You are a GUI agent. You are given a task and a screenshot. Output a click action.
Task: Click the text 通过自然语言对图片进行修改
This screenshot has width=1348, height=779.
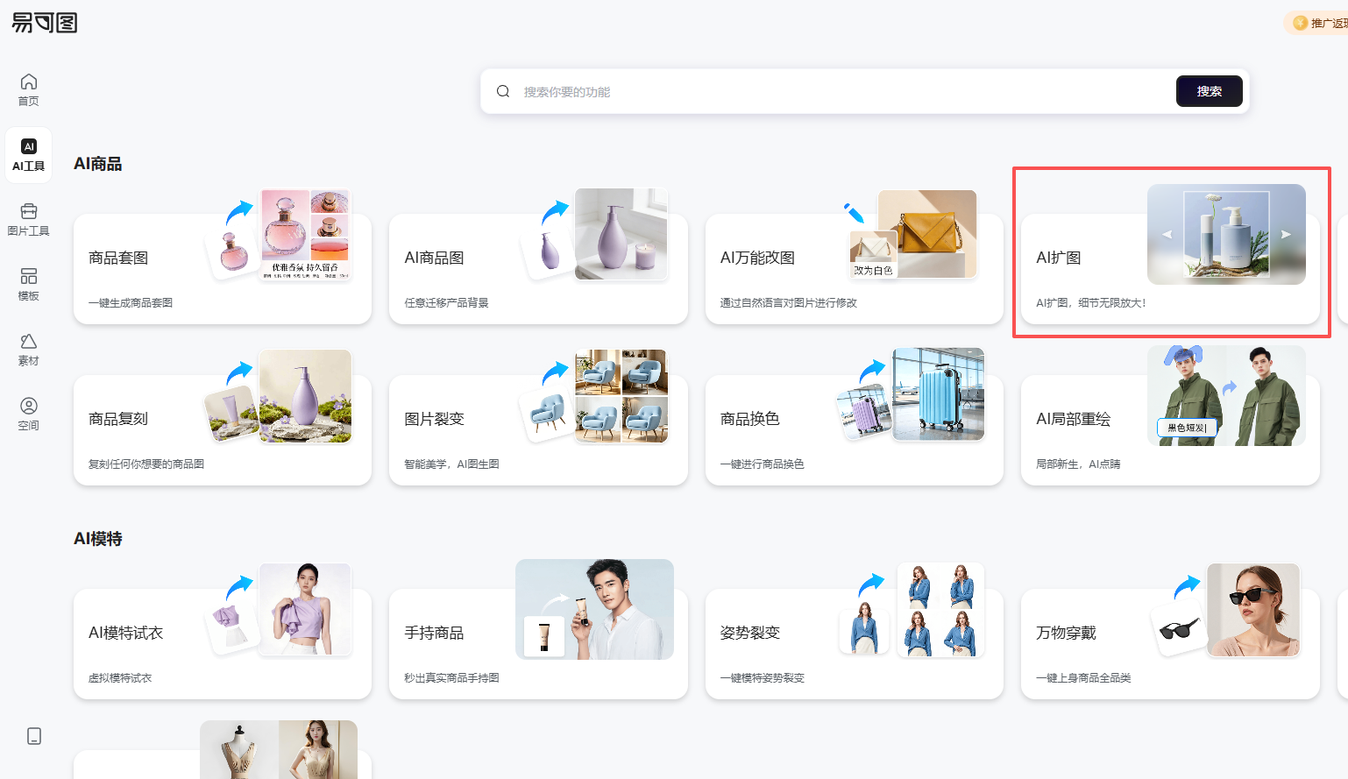coord(789,303)
